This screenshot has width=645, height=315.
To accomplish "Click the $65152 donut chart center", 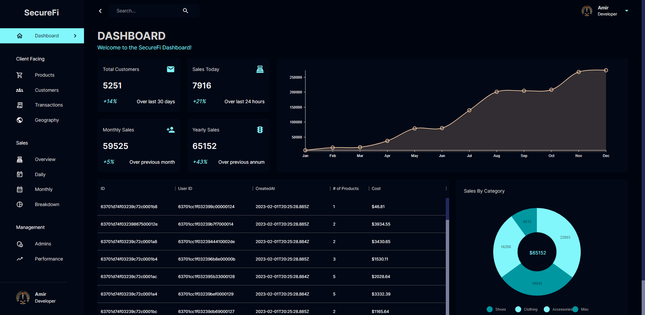I will pyautogui.click(x=537, y=252).
